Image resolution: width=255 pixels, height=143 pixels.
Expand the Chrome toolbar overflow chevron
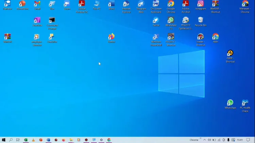tap(201, 139)
